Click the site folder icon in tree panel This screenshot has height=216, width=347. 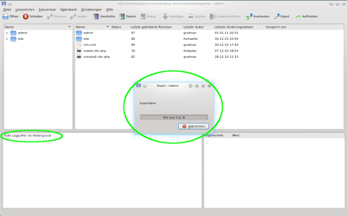[x=13, y=39]
